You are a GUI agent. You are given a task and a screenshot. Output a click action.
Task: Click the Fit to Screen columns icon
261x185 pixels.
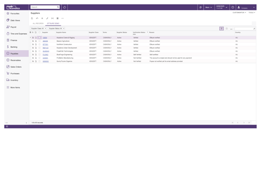[x=53, y=18]
